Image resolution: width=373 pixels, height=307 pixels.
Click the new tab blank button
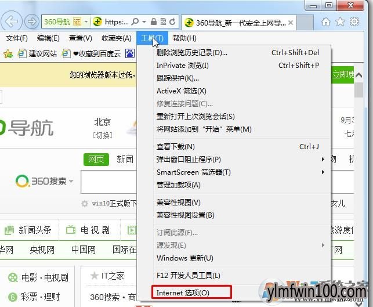click(305, 23)
